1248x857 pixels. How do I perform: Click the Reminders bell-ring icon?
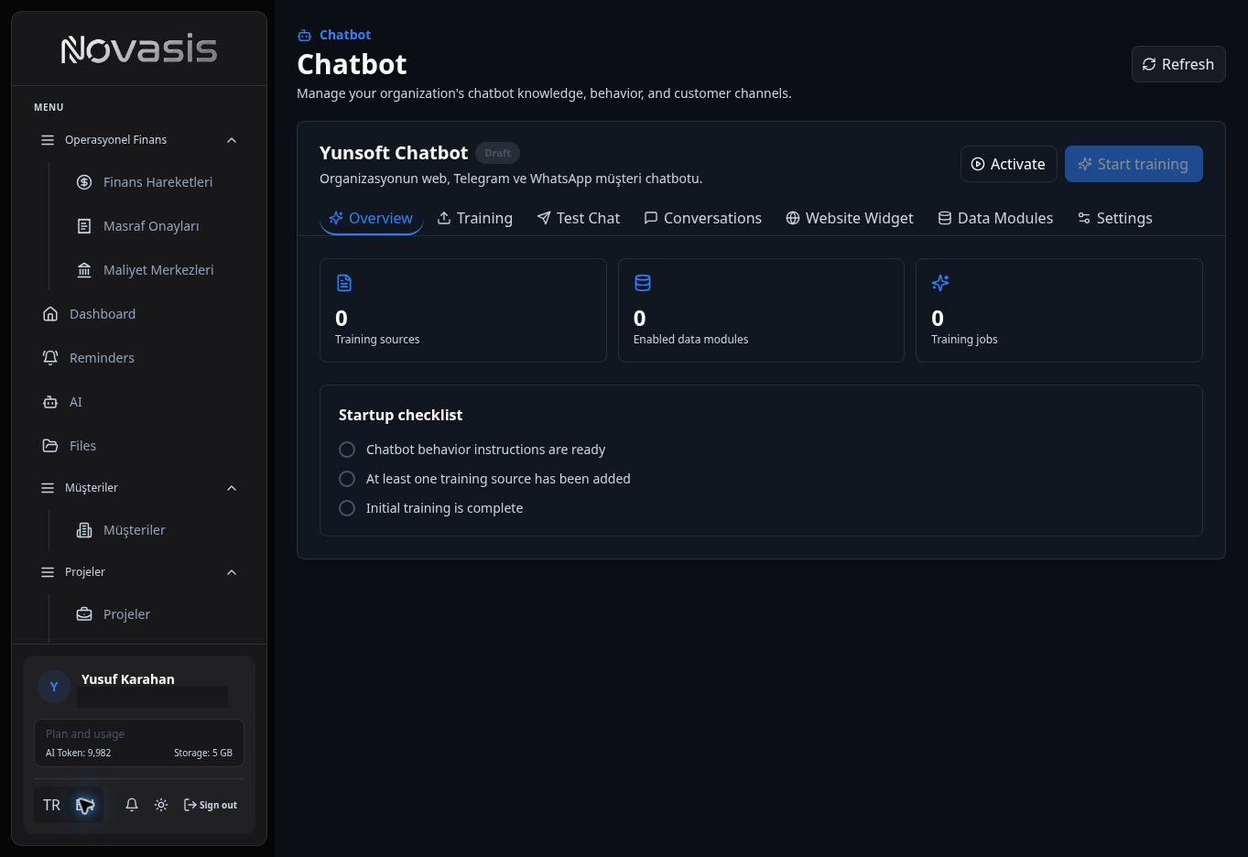pyautogui.click(x=50, y=358)
